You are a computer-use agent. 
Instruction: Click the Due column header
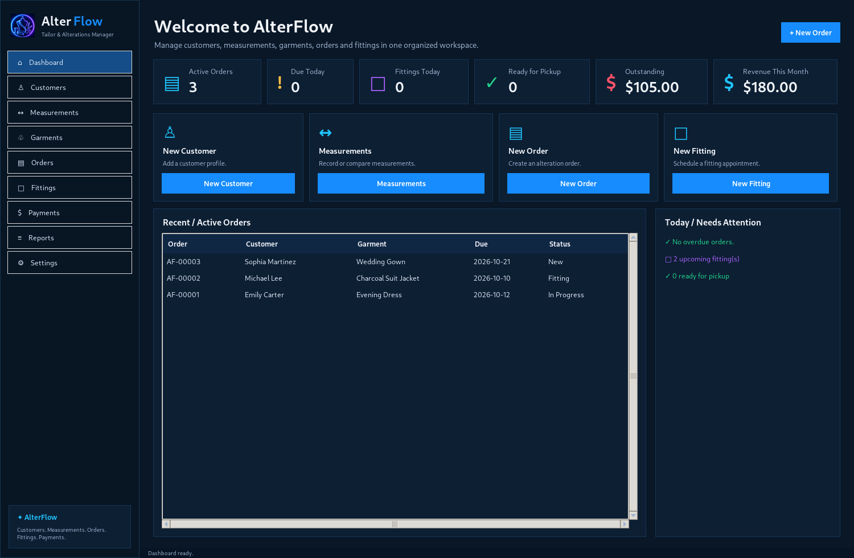pos(508,244)
